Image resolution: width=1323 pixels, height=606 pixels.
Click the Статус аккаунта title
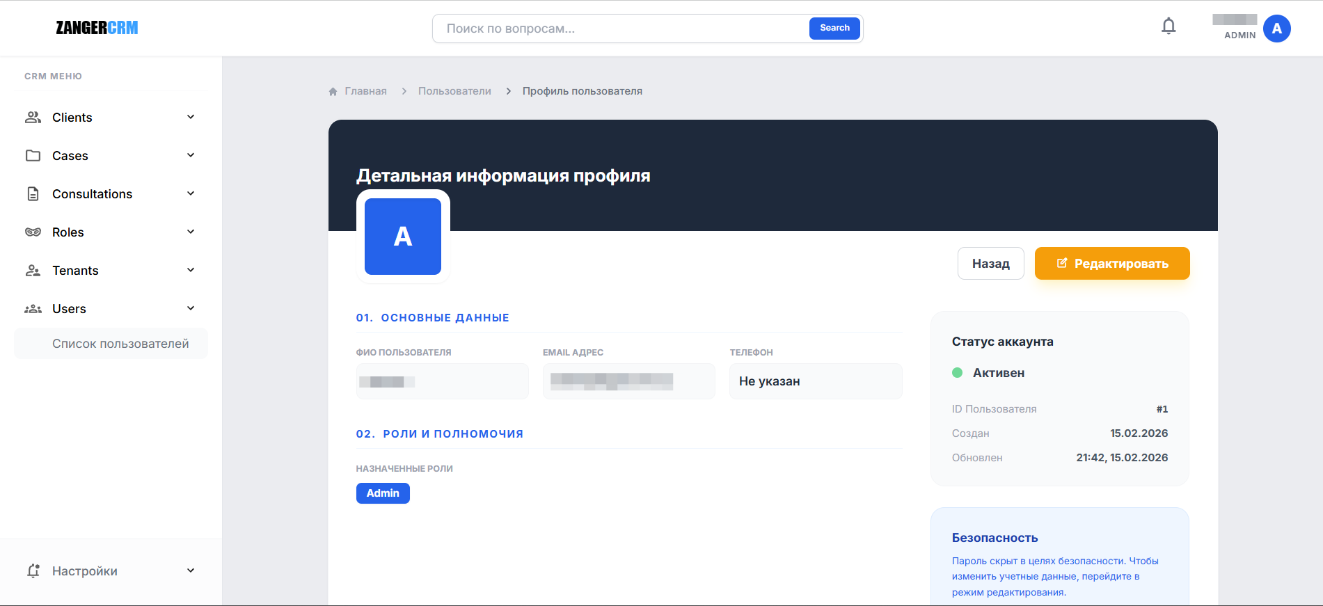coord(1002,342)
